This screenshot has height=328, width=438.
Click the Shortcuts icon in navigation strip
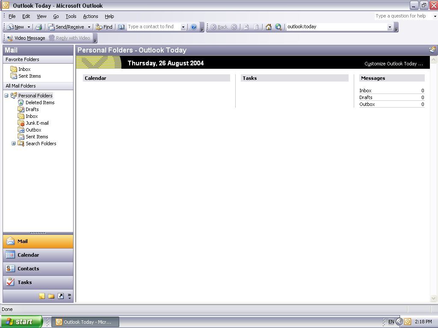tap(61, 296)
